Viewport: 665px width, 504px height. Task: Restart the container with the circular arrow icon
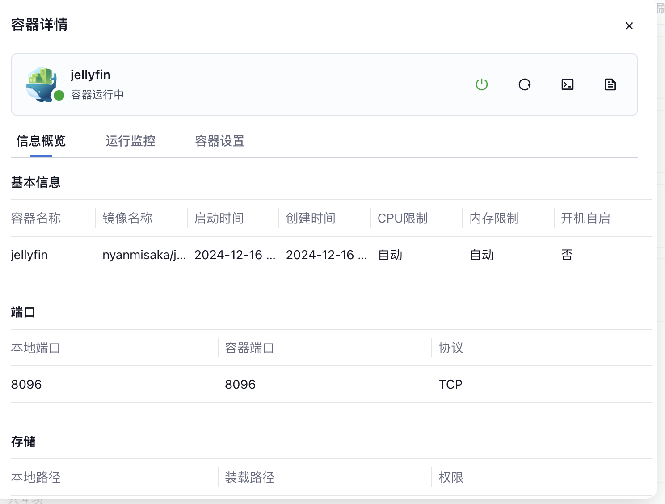pos(525,84)
